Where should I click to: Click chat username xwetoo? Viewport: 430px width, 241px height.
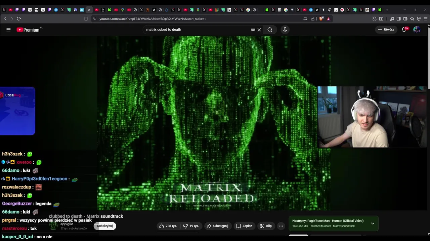click(x=24, y=162)
